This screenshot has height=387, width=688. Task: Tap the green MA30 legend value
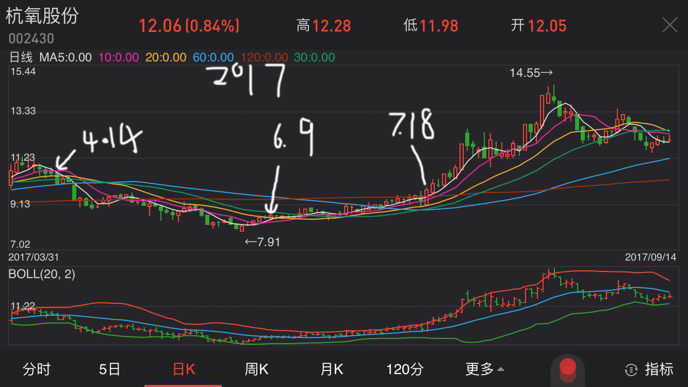(315, 57)
